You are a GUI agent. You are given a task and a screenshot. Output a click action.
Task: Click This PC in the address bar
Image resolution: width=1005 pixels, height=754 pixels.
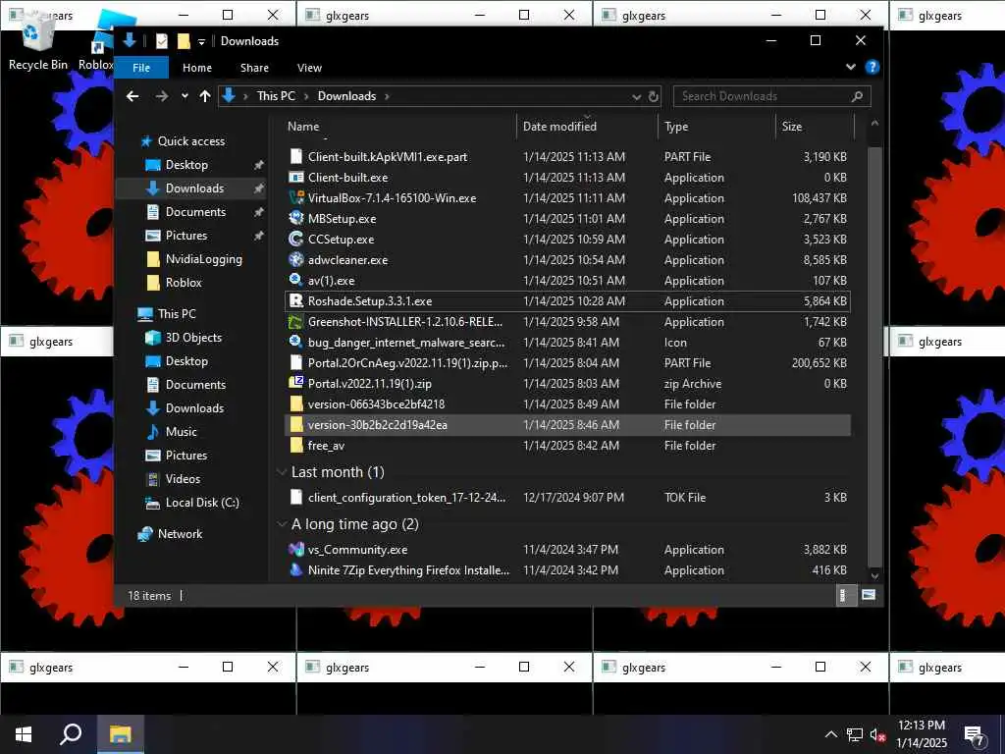276,96
